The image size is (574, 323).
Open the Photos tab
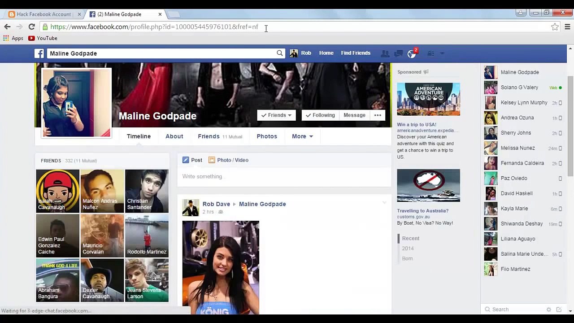[267, 136]
